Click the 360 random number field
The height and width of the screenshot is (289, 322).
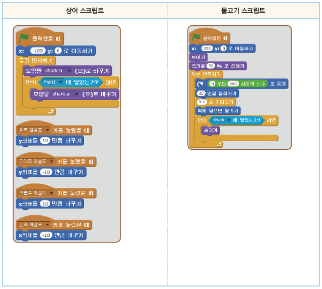[233, 84]
